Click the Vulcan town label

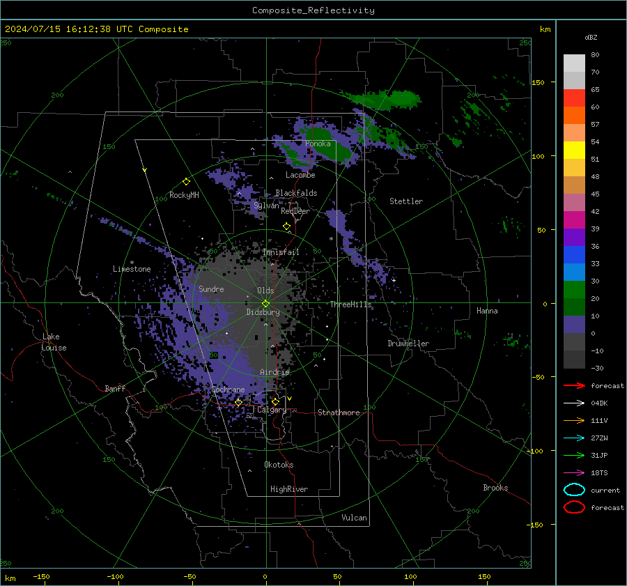[355, 518]
